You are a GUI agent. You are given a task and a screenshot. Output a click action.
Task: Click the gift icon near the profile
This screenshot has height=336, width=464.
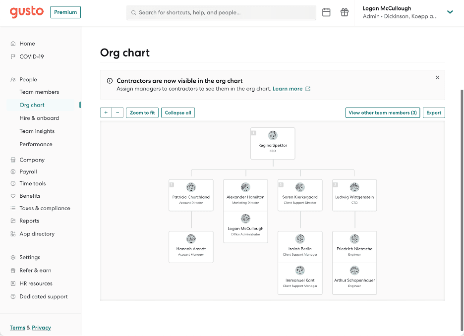pos(345,12)
